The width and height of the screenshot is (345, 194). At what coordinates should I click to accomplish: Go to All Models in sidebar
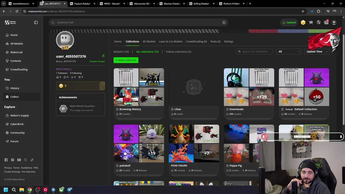(x=16, y=44)
